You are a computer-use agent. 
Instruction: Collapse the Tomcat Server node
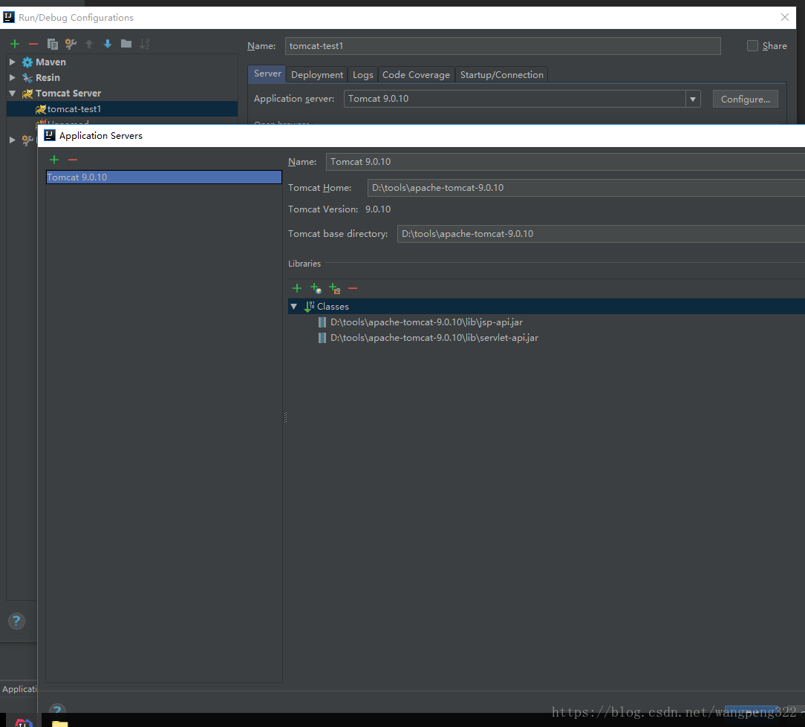[x=13, y=94]
